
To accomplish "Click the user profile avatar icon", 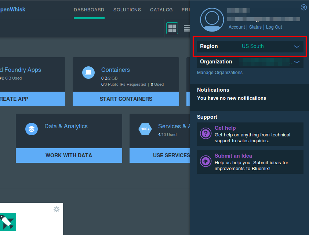I will (212, 20).
